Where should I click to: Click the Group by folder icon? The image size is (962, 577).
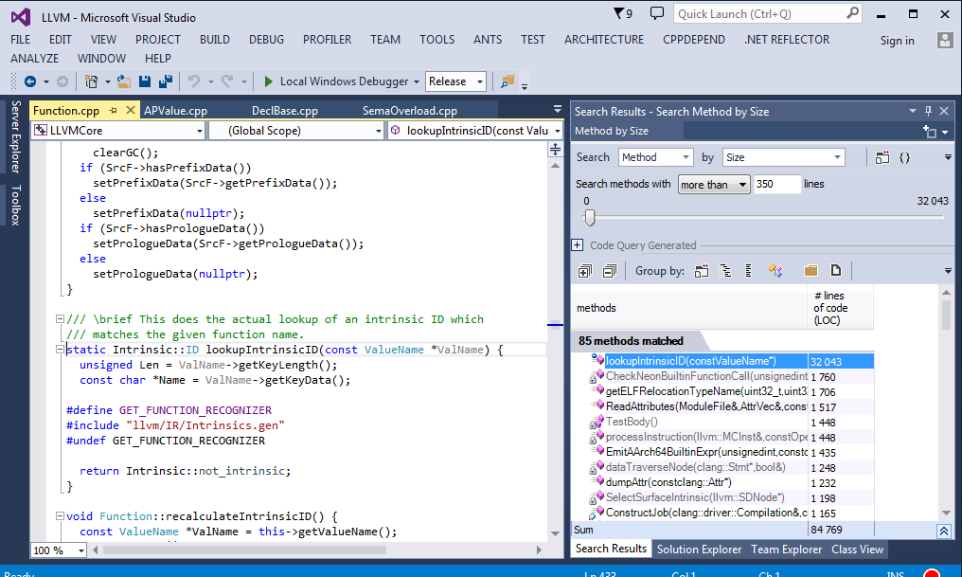pyautogui.click(x=811, y=271)
